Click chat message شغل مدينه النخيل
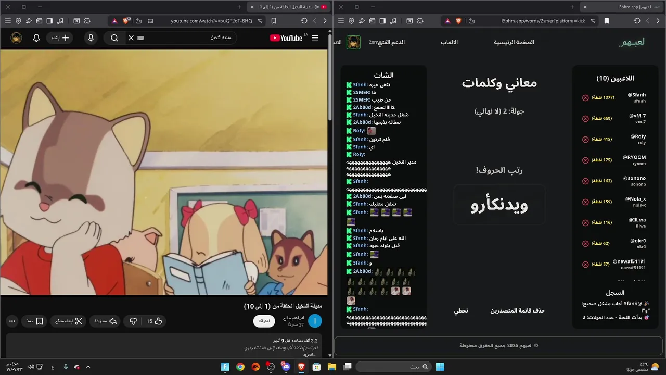 [x=389, y=115]
